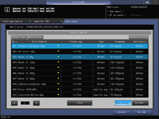Viewport: 159px width, 119px height.
Task: Click the Individuel breadcrumb tab
Action: 71,21
